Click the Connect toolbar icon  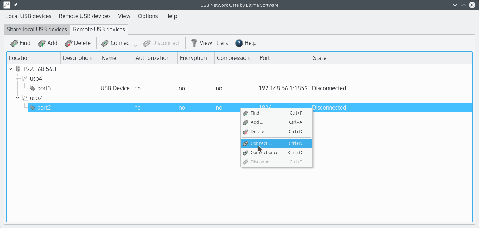pos(105,43)
